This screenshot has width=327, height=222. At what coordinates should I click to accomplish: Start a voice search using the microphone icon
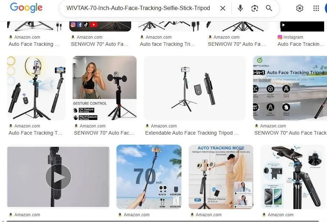point(240,8)
